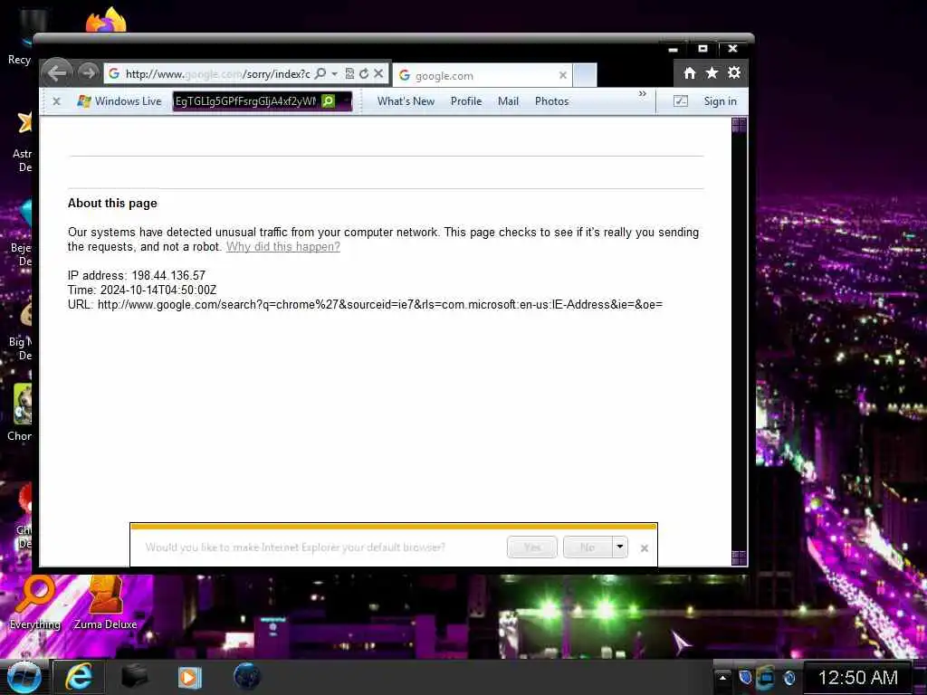927x695 pixels.
Task: Maximize the Internet Explorer window
Action: point(702,49)
